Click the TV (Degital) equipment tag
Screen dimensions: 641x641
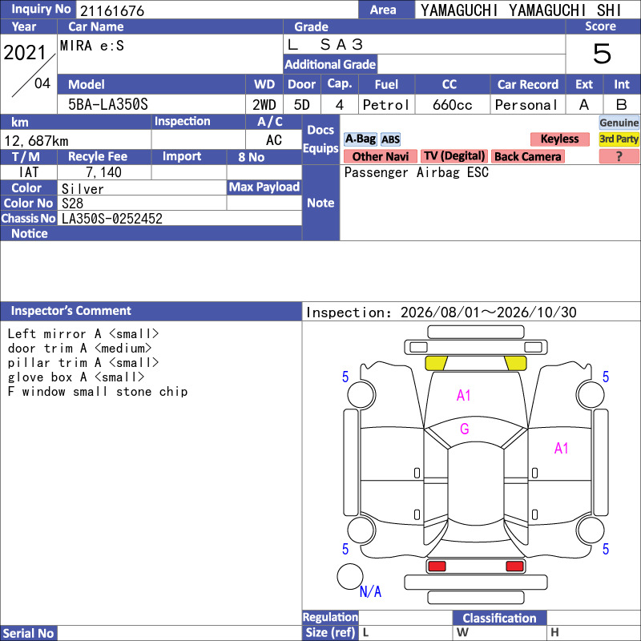click(454, 156)
